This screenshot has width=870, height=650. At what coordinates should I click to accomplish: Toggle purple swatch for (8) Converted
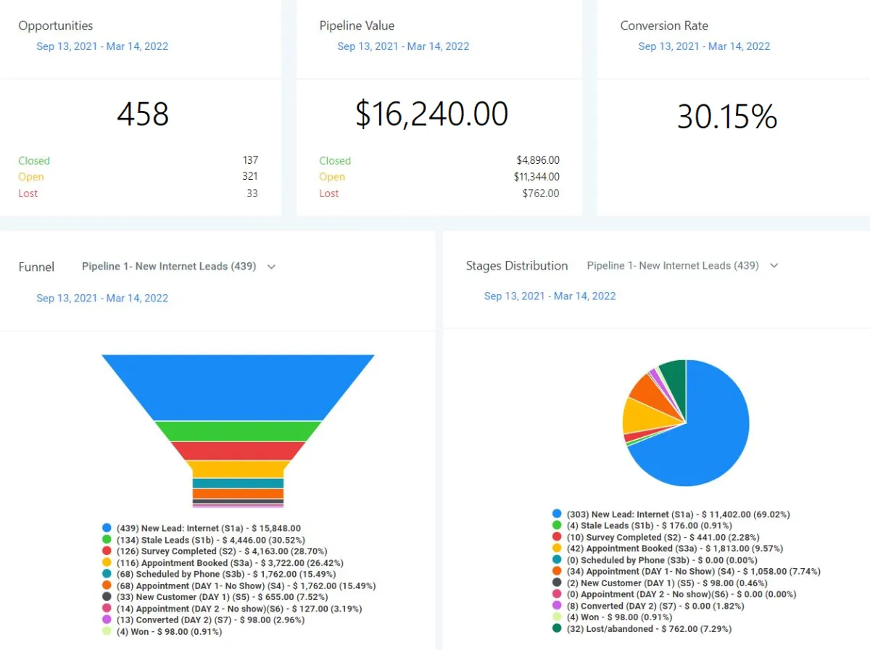pyautogui.click(x=557, y=606)
